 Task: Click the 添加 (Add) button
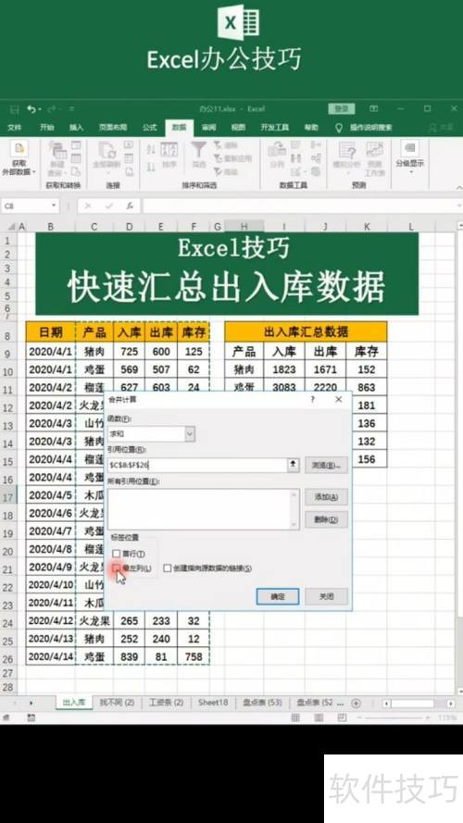pyautogui.click(x=327, y=497)
